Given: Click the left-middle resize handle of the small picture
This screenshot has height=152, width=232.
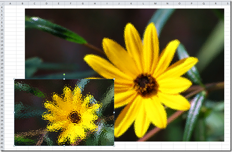Looking at the screenshot, I should point(14,112).
